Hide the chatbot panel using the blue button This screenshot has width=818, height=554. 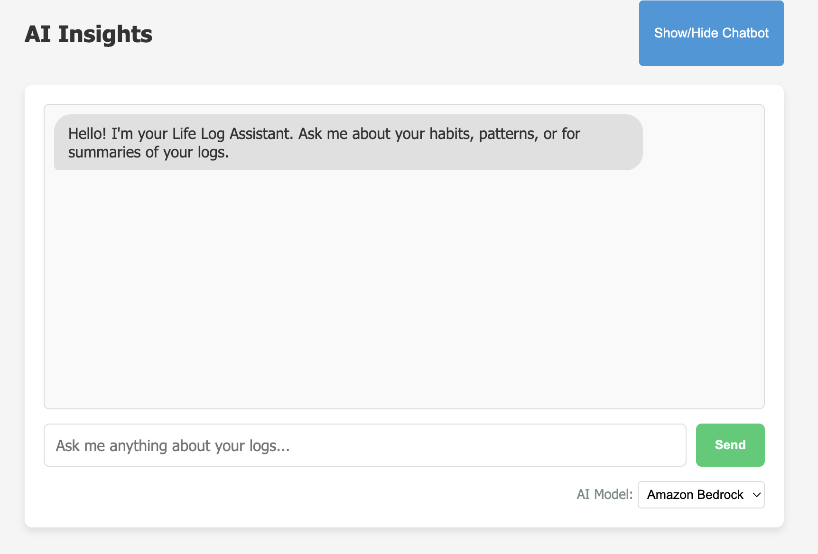pyautogui.click(x=711, y=33)
